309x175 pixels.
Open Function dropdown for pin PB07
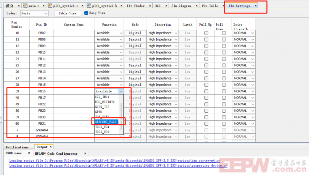109,33
